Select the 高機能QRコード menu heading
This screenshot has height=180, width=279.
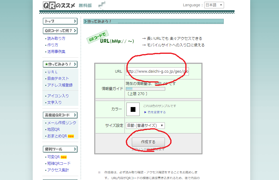click(x=60, y=115)
